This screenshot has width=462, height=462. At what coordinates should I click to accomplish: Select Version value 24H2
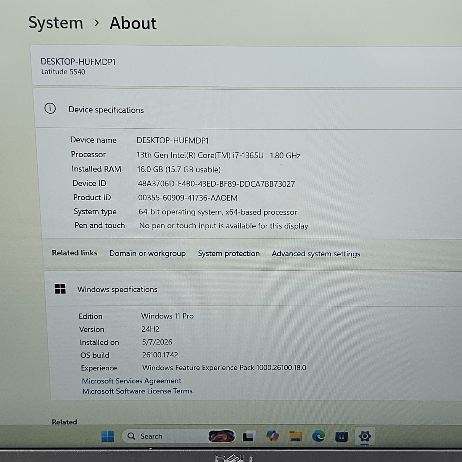pyautogui.click(x=150, y=329)
